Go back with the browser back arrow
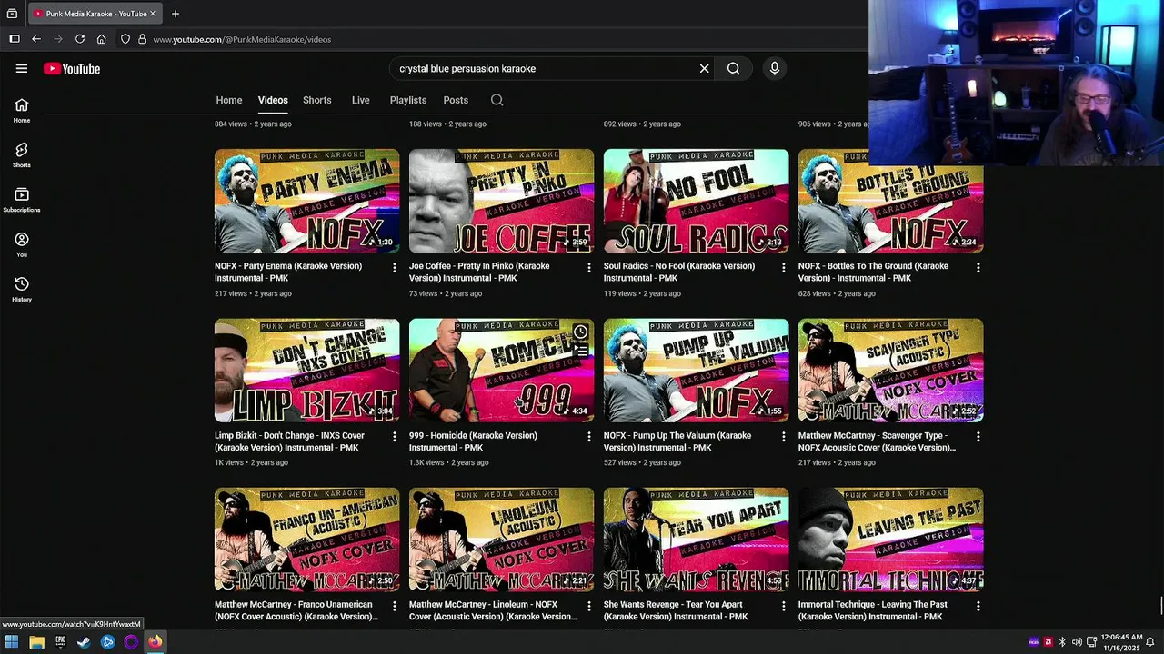The width and height of the screenshot is (1164, 654). (36, 39)
